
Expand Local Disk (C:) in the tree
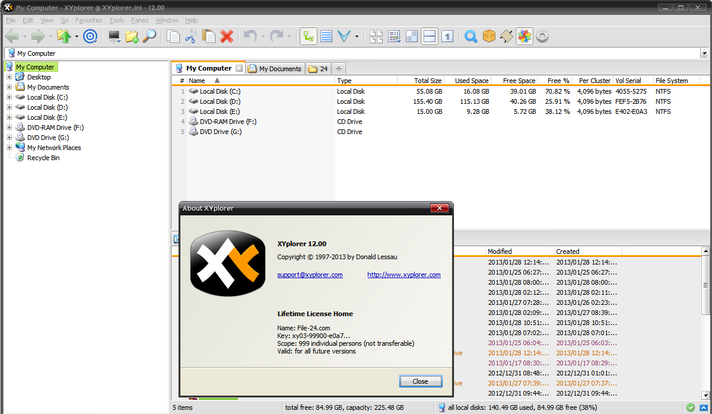pos(9,97)
